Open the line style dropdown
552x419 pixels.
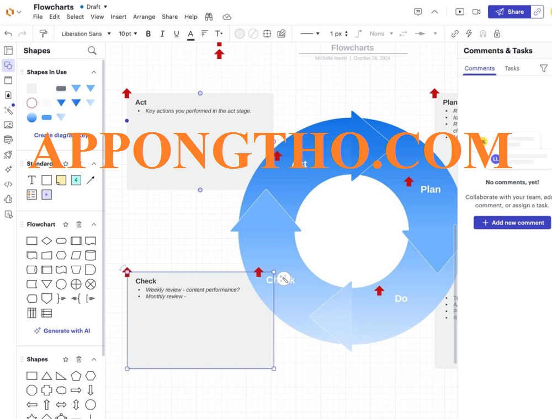coord(310,34)
